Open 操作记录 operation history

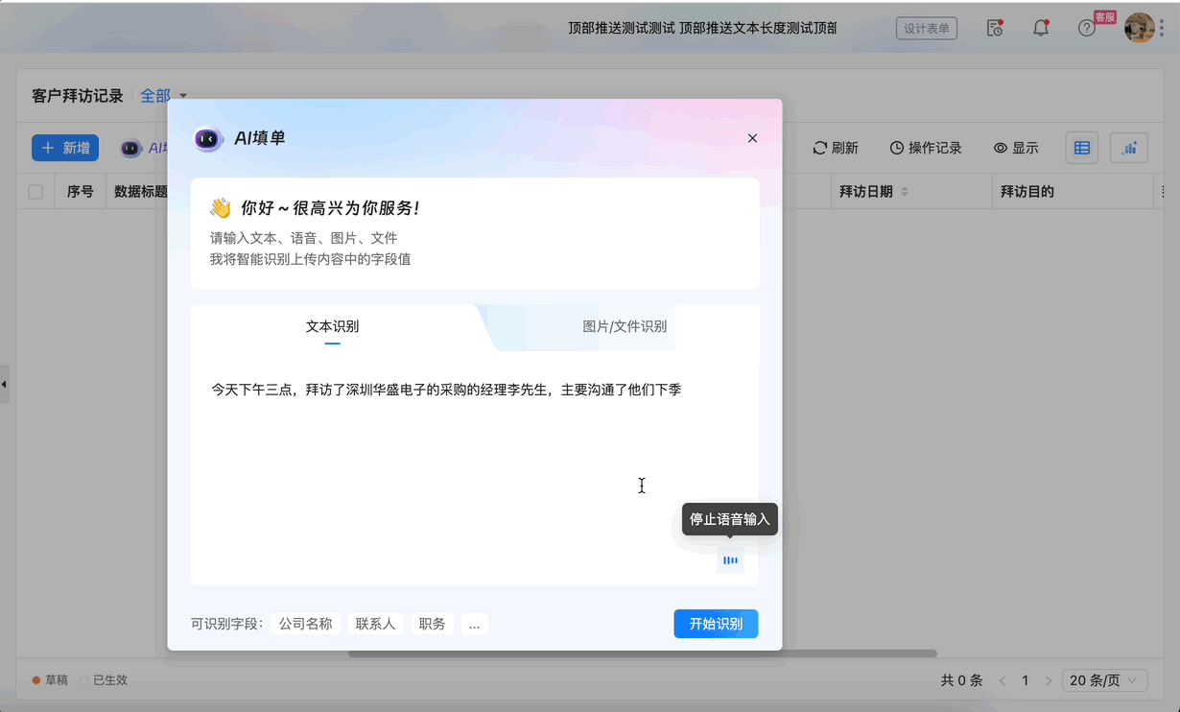pyautogui.click(x=926, y=148)
